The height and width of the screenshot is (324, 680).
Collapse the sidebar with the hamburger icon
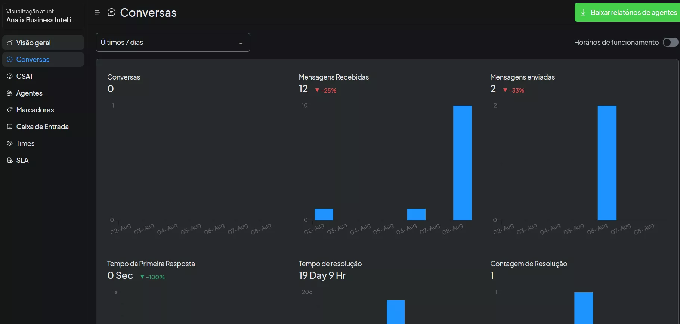[97, 13]
